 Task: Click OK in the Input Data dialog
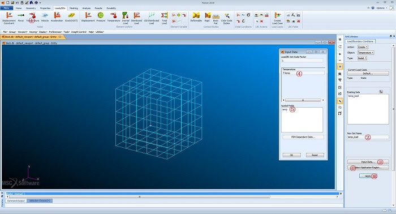click(x=291, y=155)
